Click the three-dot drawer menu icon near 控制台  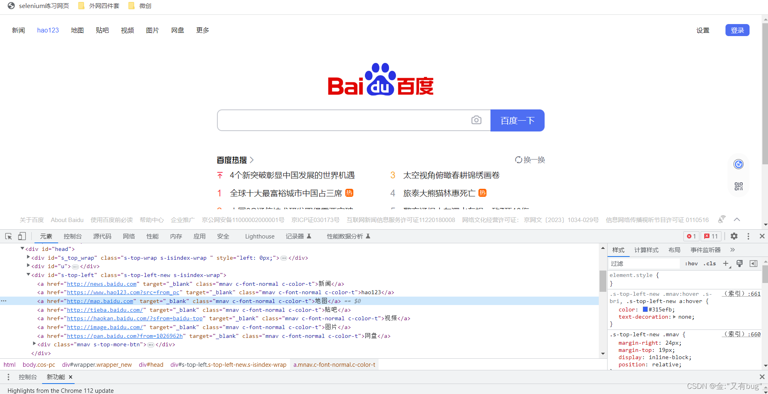[8, 377]
